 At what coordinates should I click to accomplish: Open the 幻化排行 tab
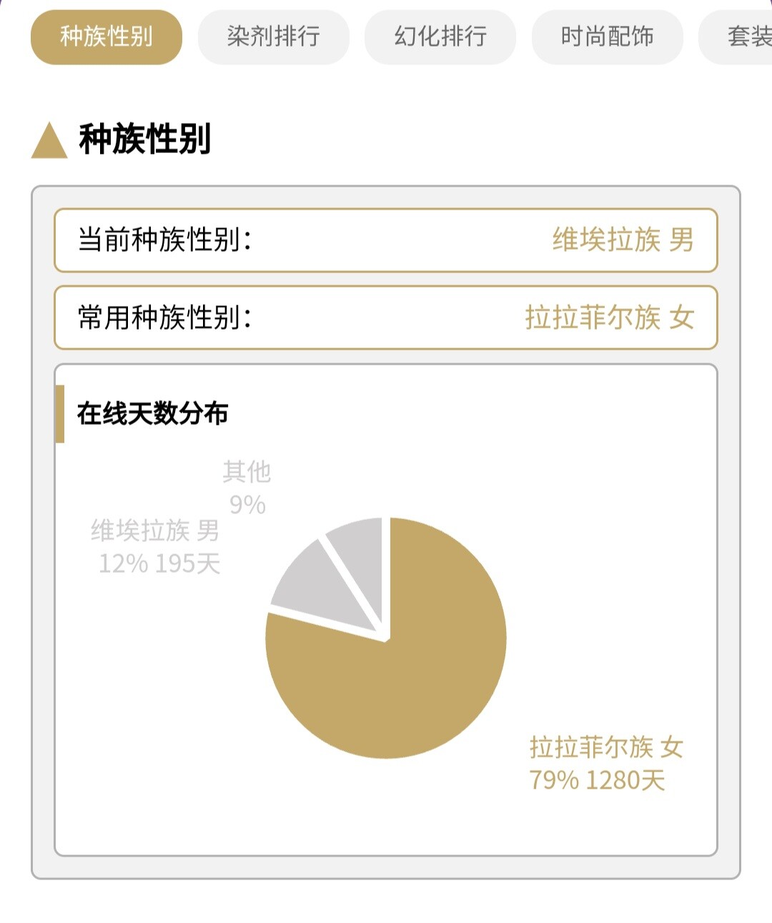tap(440, 37)
